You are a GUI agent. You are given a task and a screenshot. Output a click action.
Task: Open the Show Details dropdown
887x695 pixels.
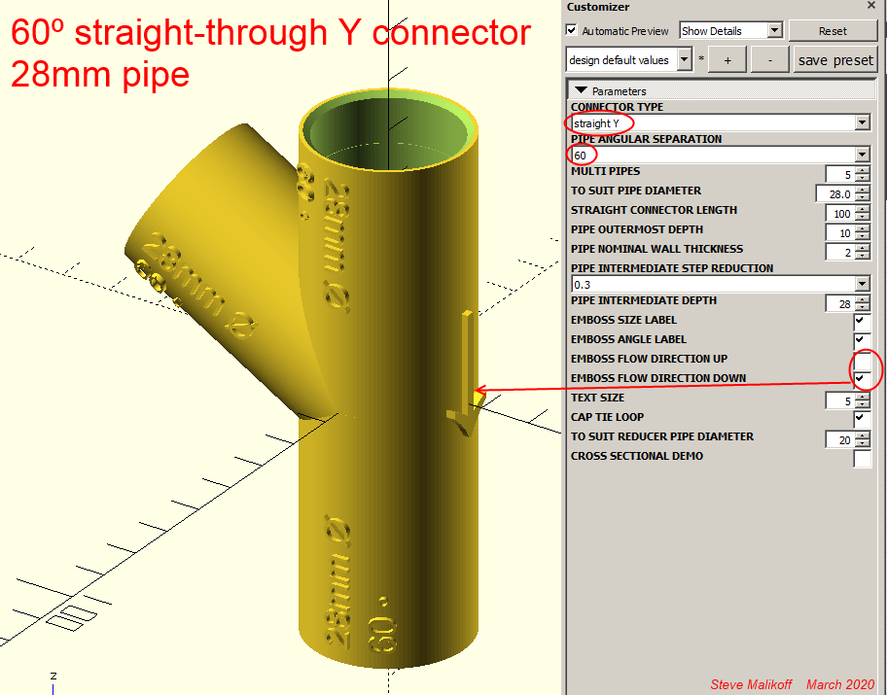click(x=776, y=30)
